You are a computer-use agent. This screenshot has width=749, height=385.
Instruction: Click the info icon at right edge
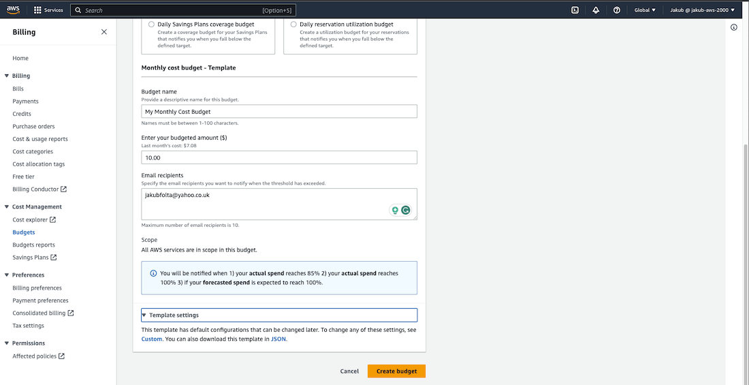coord(734,27)
